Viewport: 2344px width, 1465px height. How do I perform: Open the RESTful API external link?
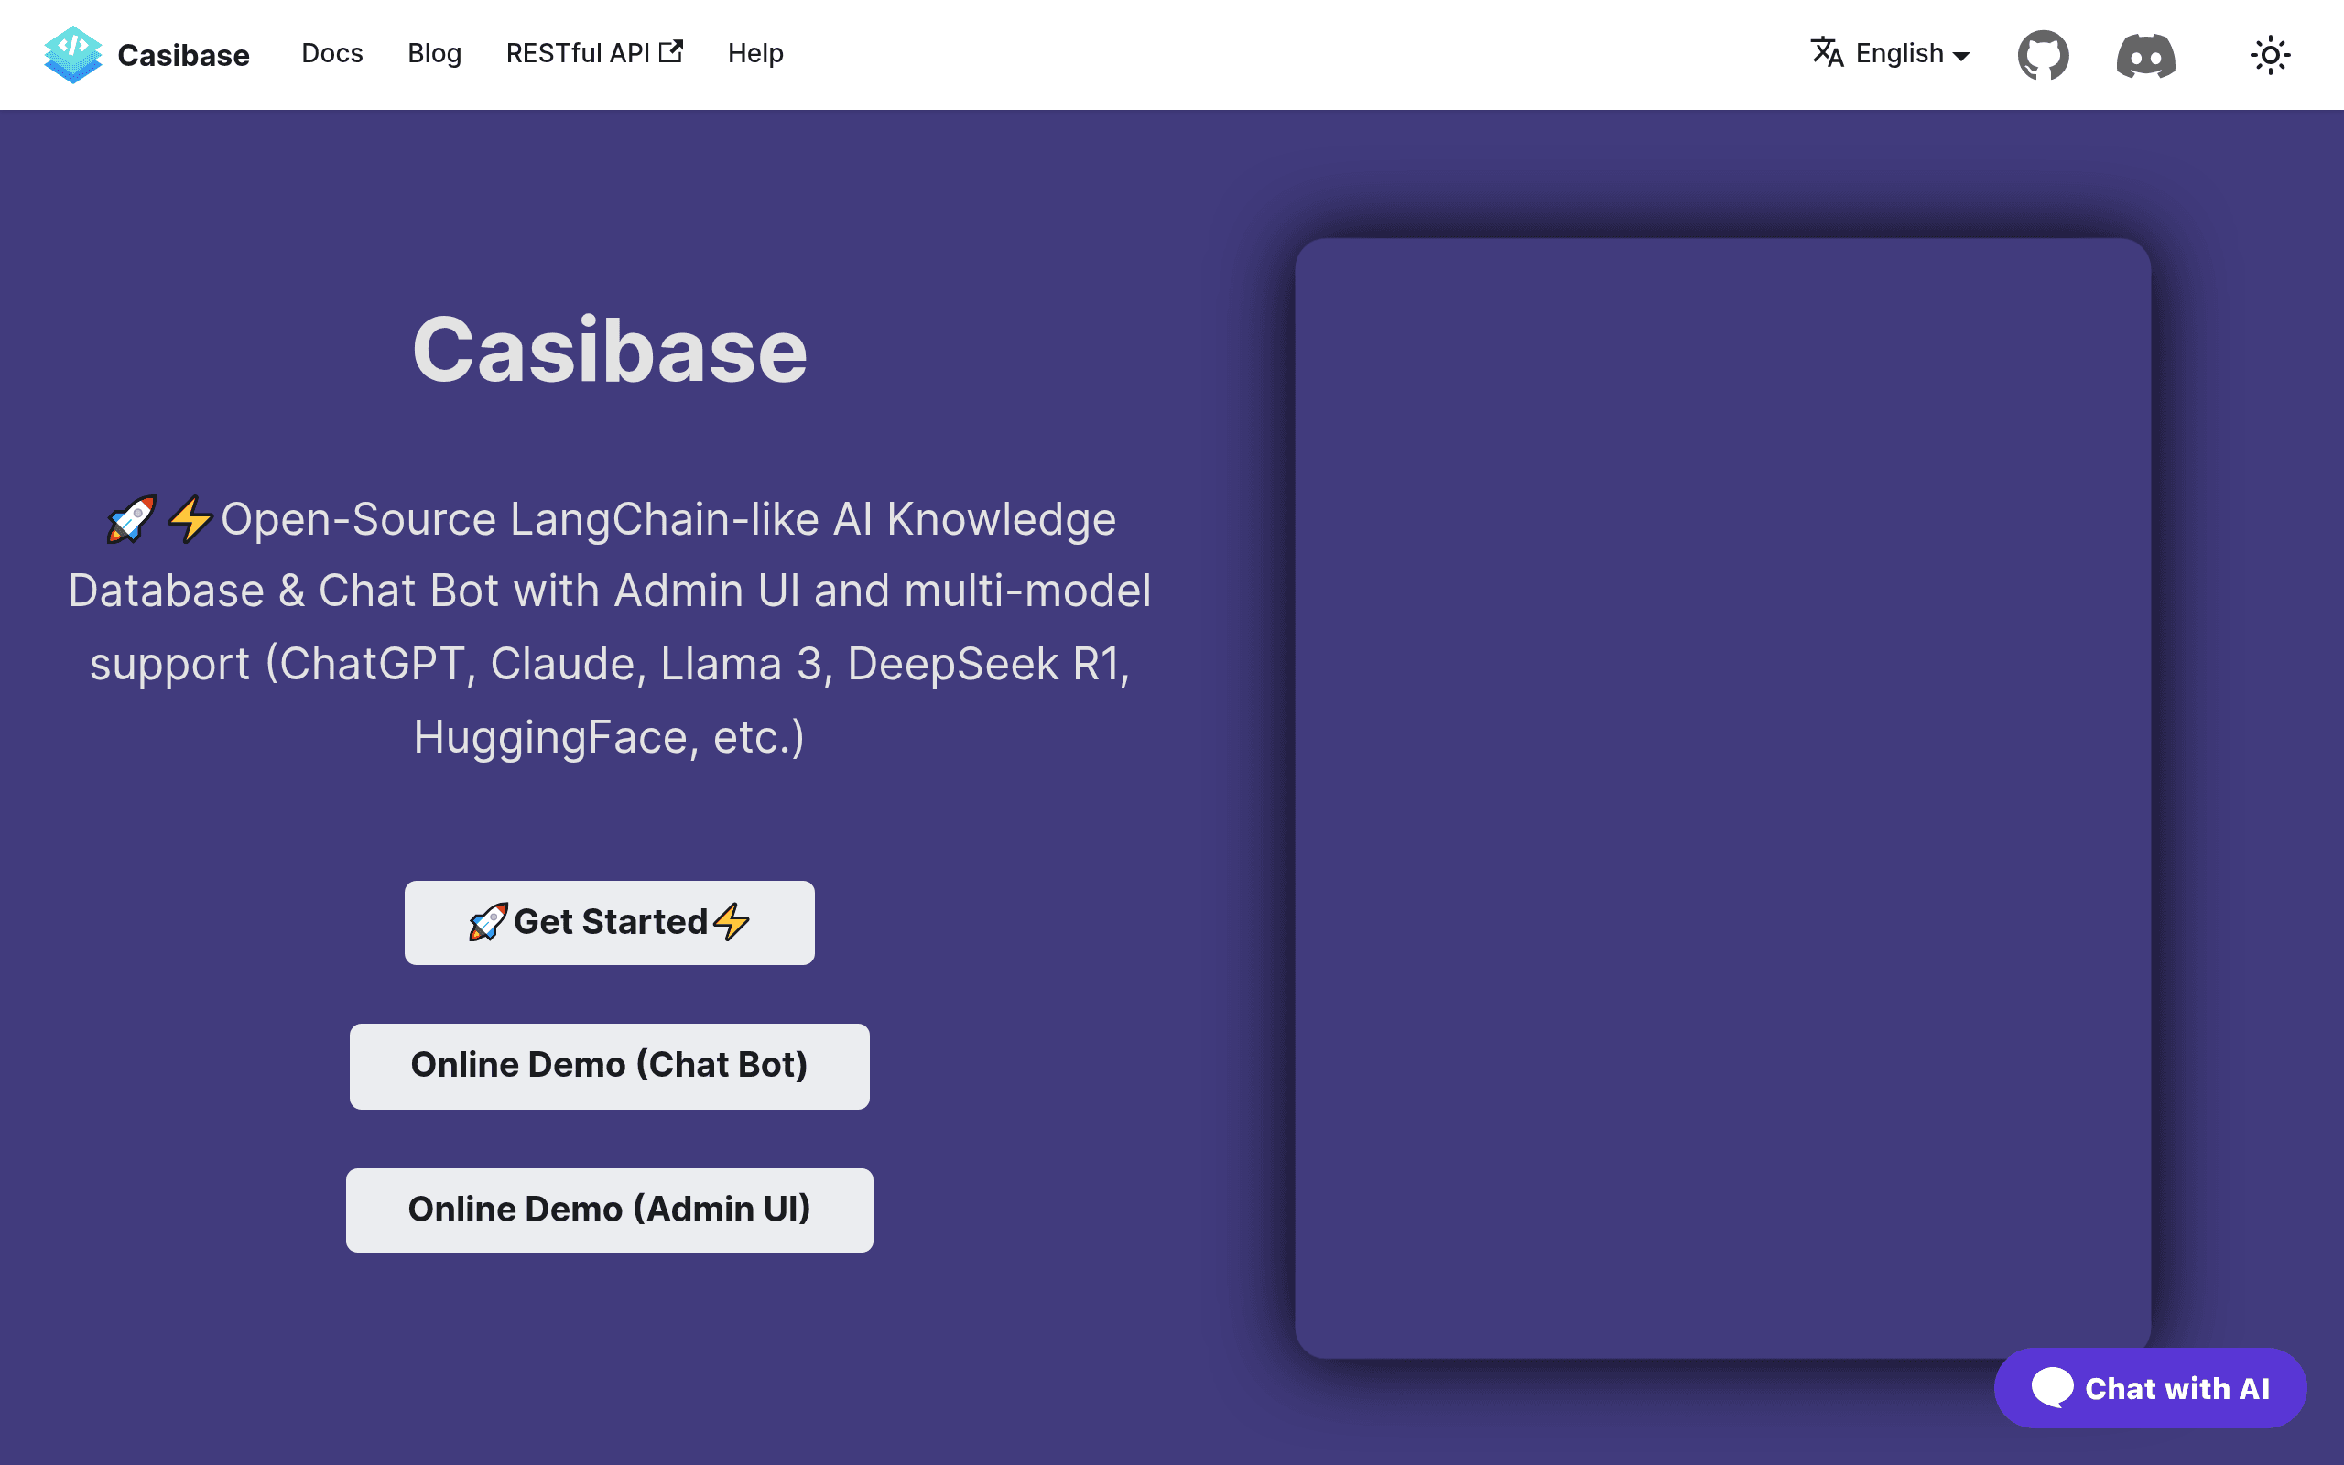point(595,53)
